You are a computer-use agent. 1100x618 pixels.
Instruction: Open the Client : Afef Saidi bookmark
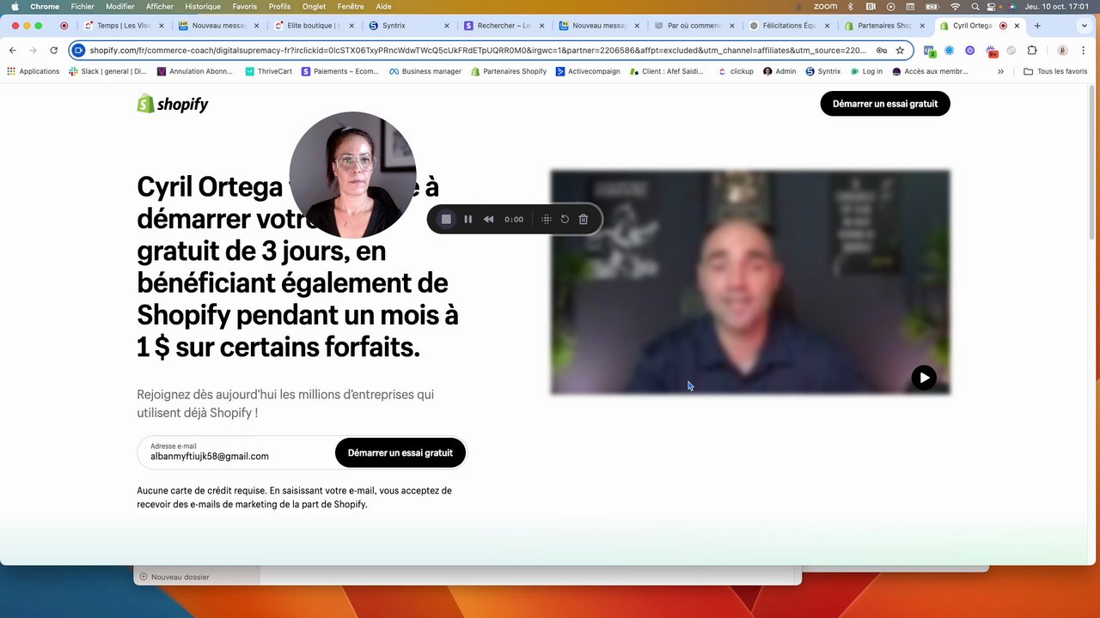[x=667, y=71]
